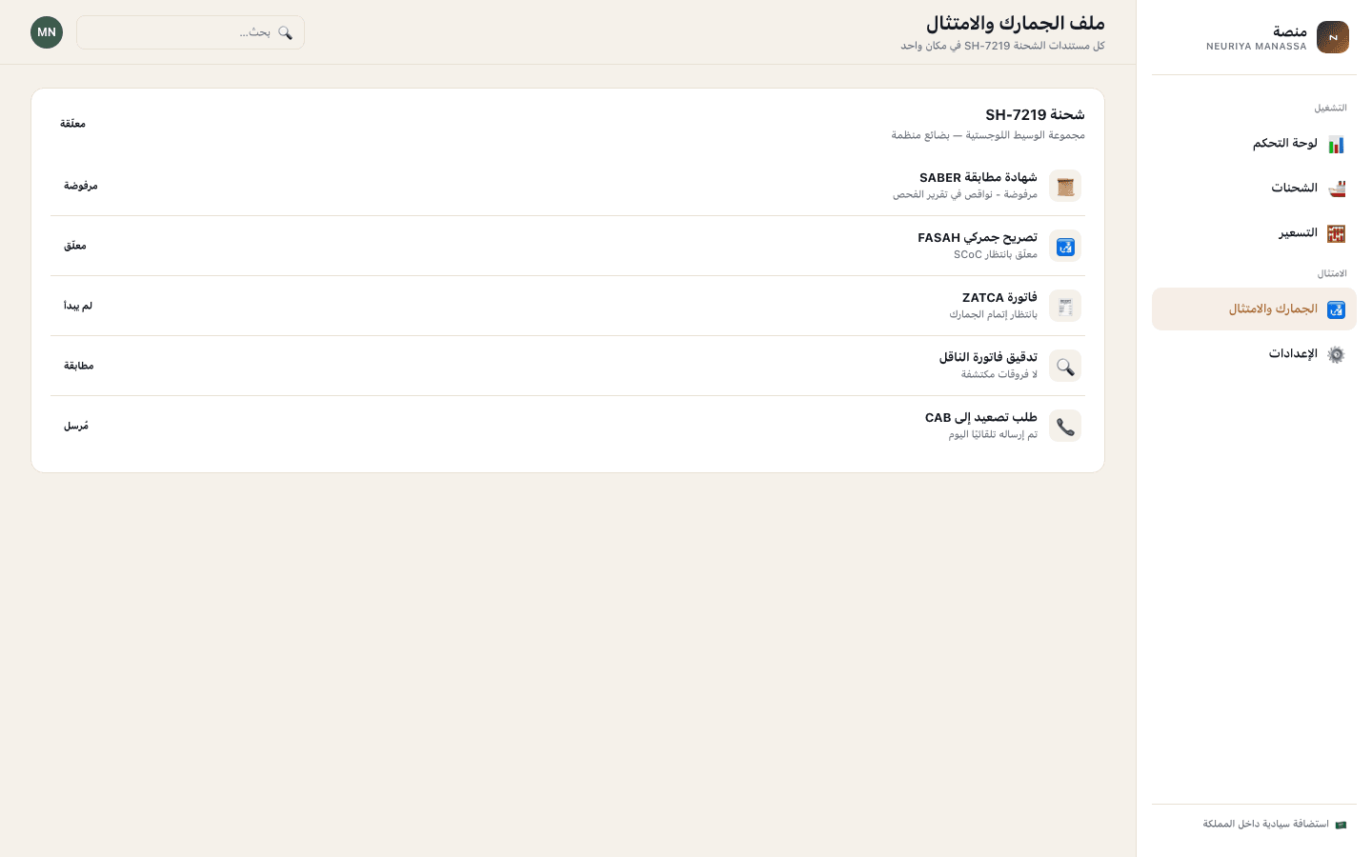Focus the بحث search field
Viewport: 1372px width, 857px height.
191,32
